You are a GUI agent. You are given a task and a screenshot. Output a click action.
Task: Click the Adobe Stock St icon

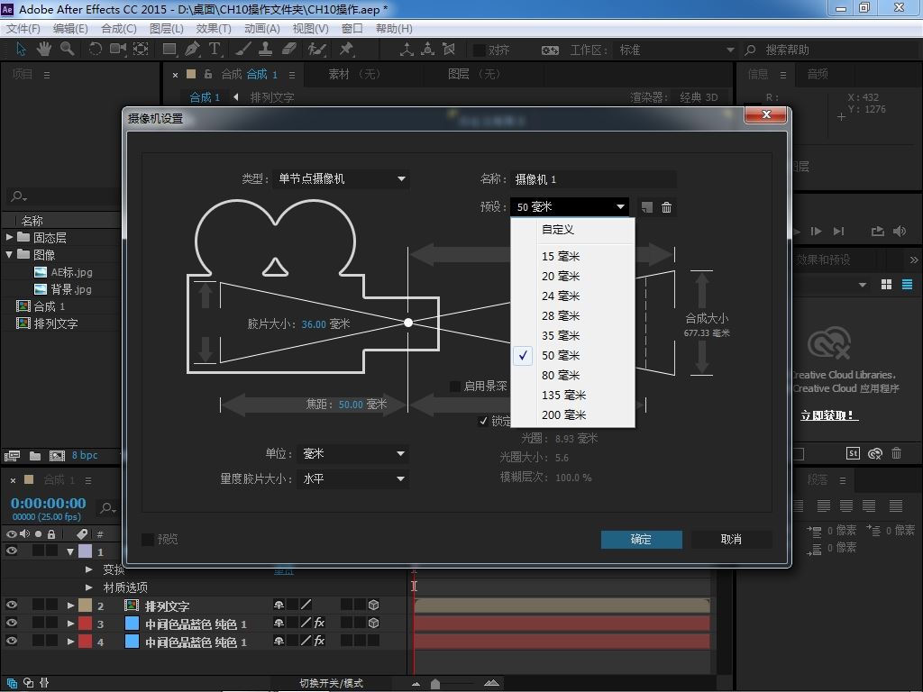pyautogui.click(x=853, y=453)
